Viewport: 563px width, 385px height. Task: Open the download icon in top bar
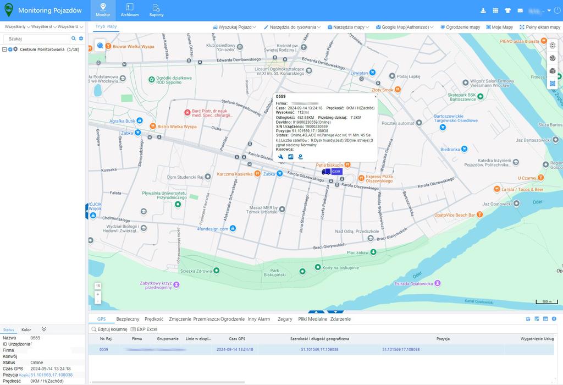[x=483, y=10]
